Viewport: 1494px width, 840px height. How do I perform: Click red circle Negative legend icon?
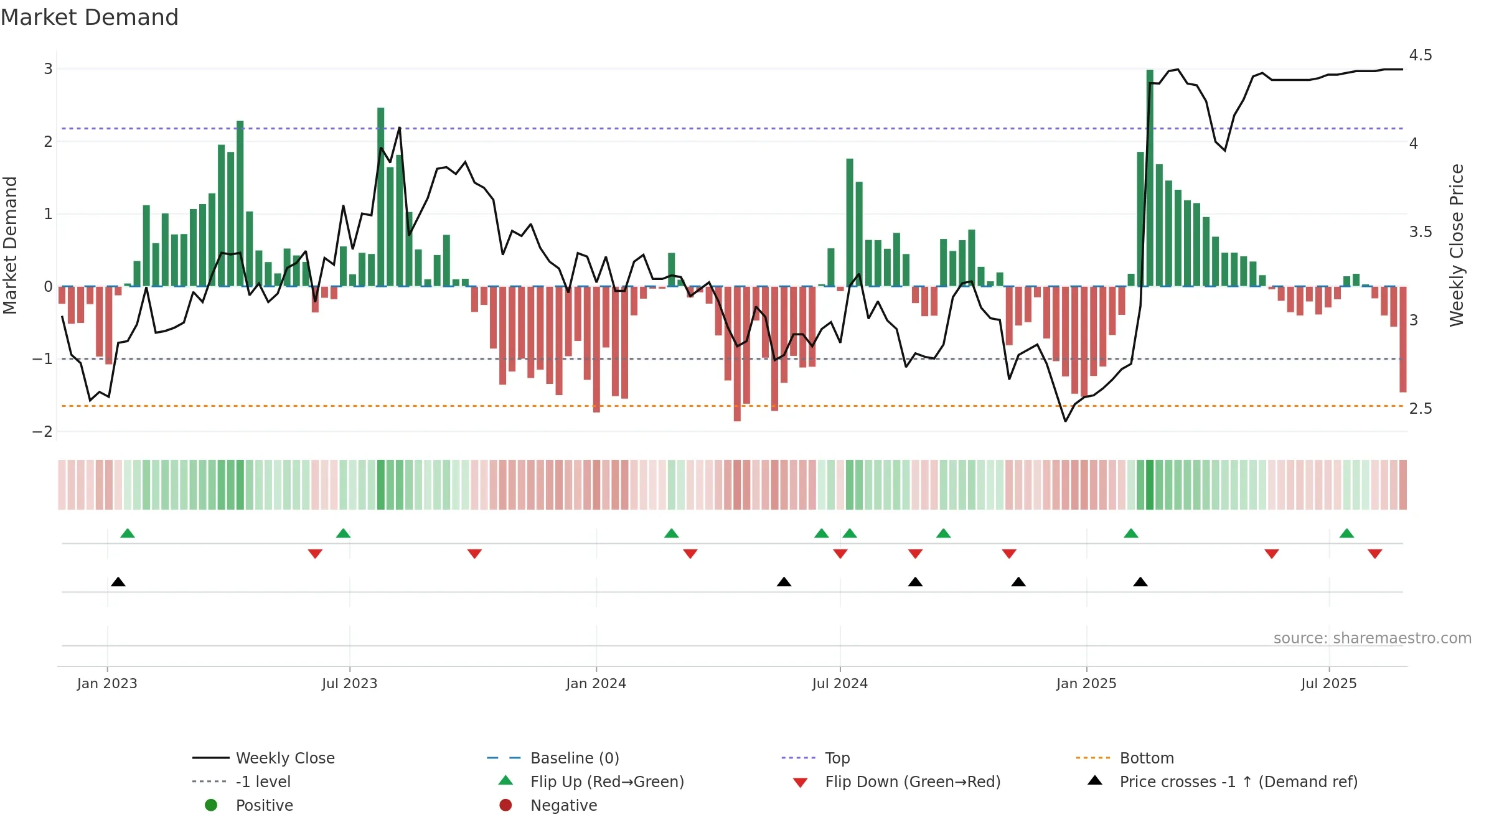(505, 805)
